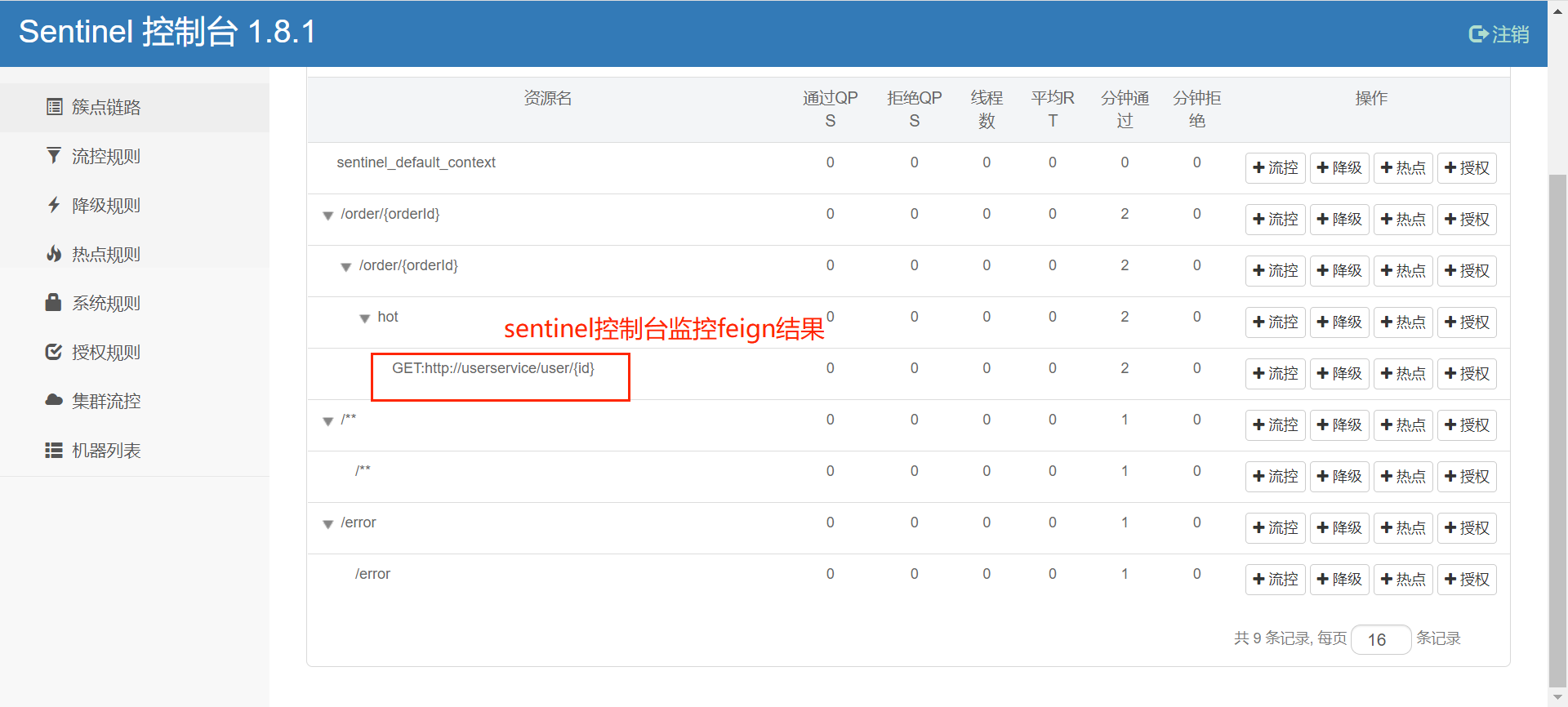Add 授权 rule for GET:http://userservice/user/{id}

pyautogui.click(x=1467, y=374)
